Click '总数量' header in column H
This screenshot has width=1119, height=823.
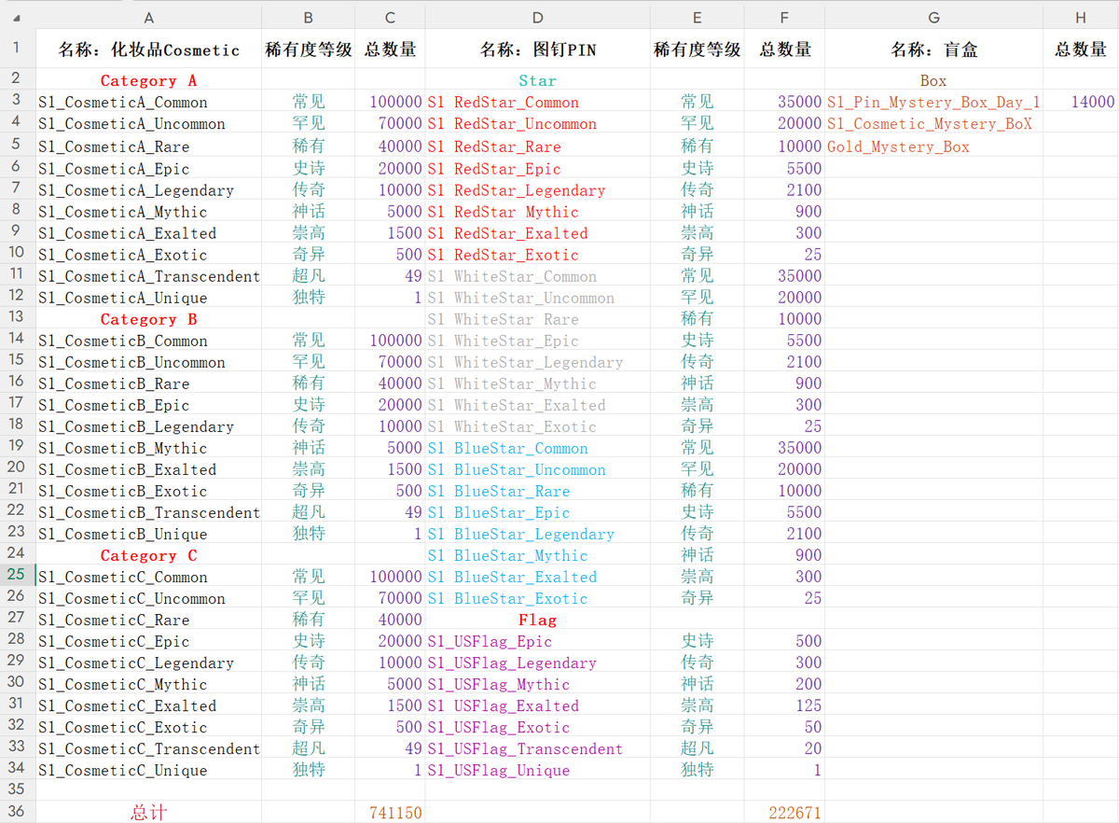1081,50
